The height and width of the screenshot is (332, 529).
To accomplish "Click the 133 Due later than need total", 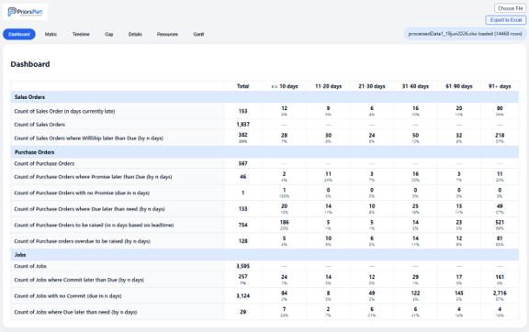I will [242, 209].
